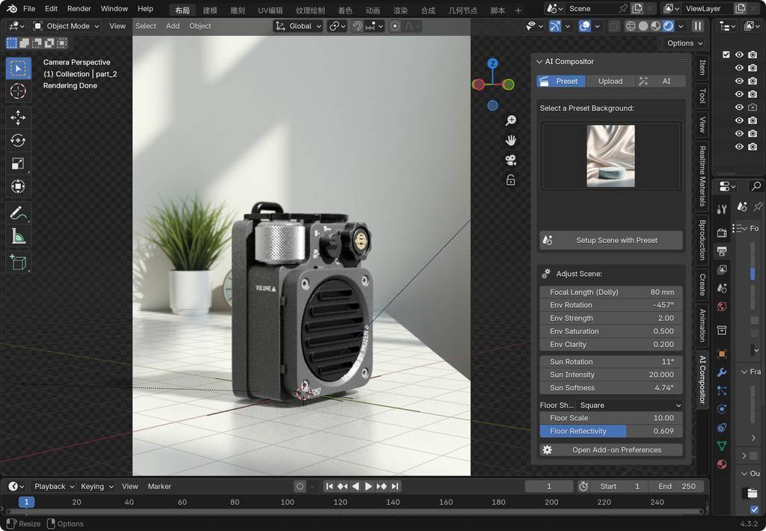Choose the Add Cube tool
The image size is (766, 531).
(18, 262)
